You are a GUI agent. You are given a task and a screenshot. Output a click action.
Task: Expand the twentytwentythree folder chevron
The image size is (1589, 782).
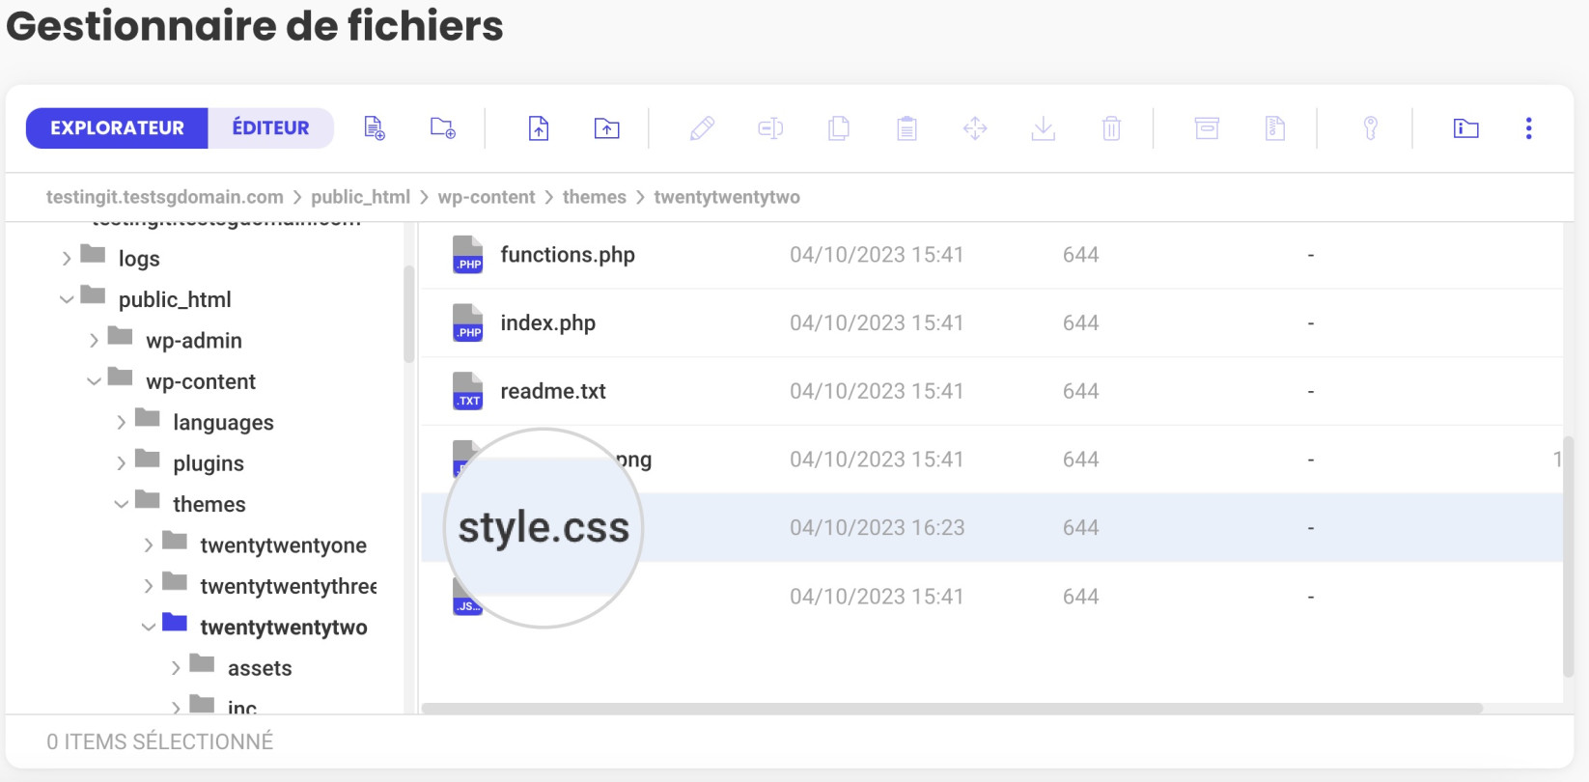[148, 586]
